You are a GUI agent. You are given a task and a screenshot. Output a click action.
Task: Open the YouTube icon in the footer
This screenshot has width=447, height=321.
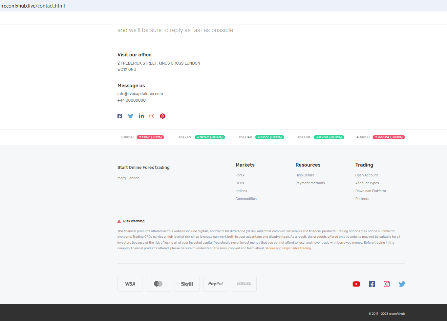tap(356, 284)
